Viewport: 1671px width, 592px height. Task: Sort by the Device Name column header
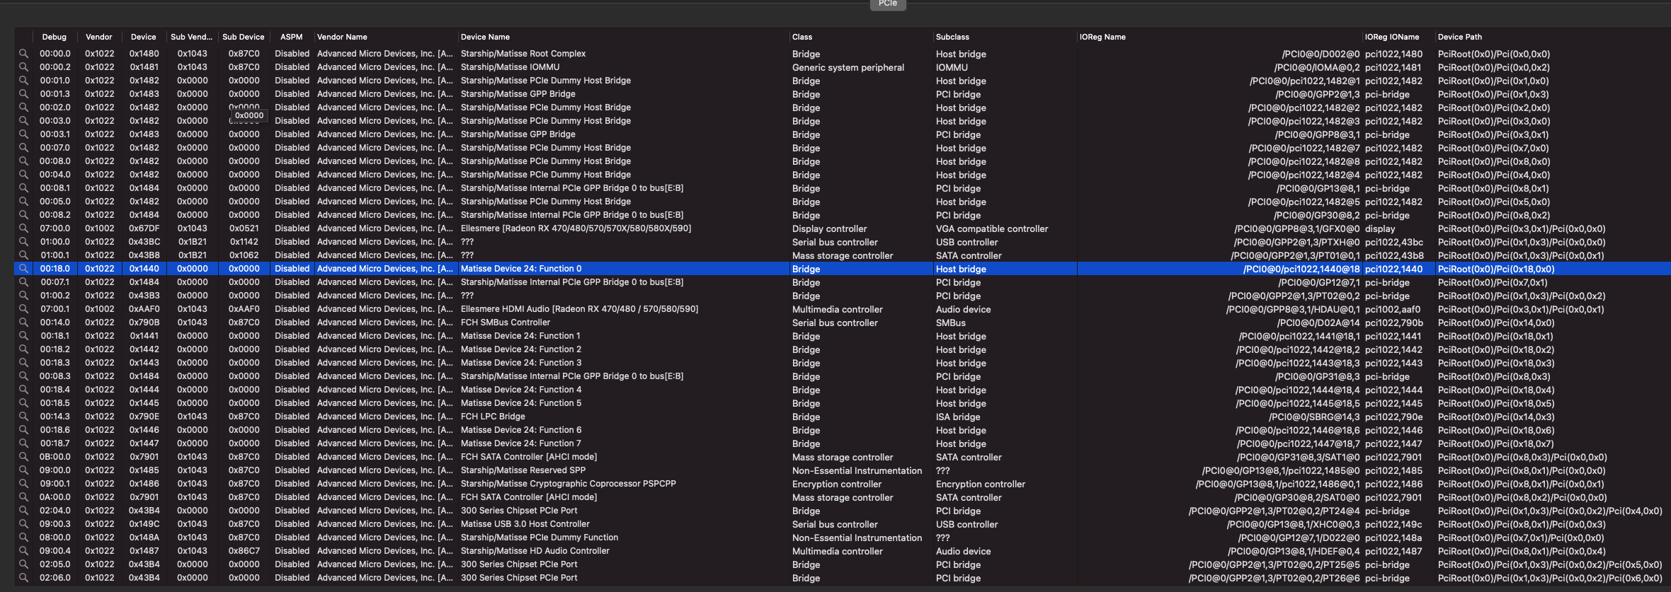pos(485,37)
